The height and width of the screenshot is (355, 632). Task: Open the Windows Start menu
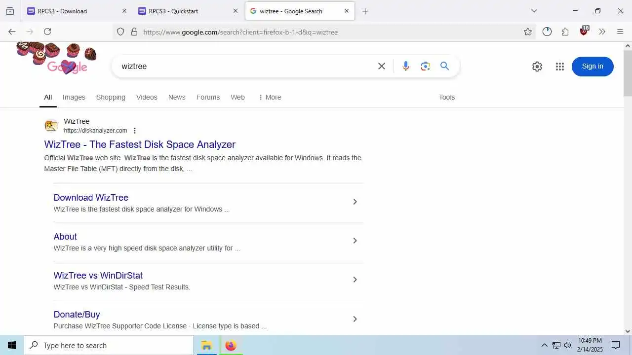12,345
